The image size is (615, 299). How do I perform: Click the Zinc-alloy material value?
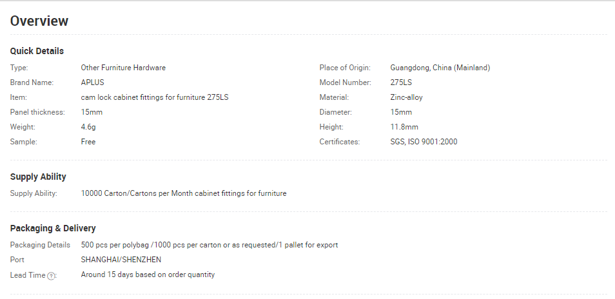click(x=406, y=97)
